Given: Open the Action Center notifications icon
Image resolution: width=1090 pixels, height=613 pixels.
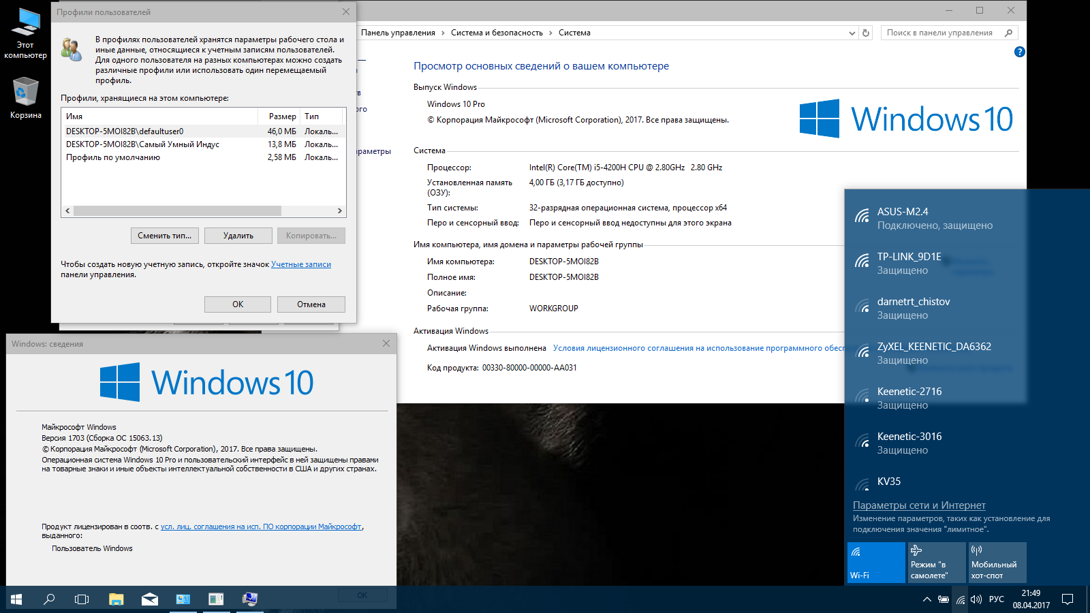Looking at the screenshot, I should click(x=1068, y=599).
